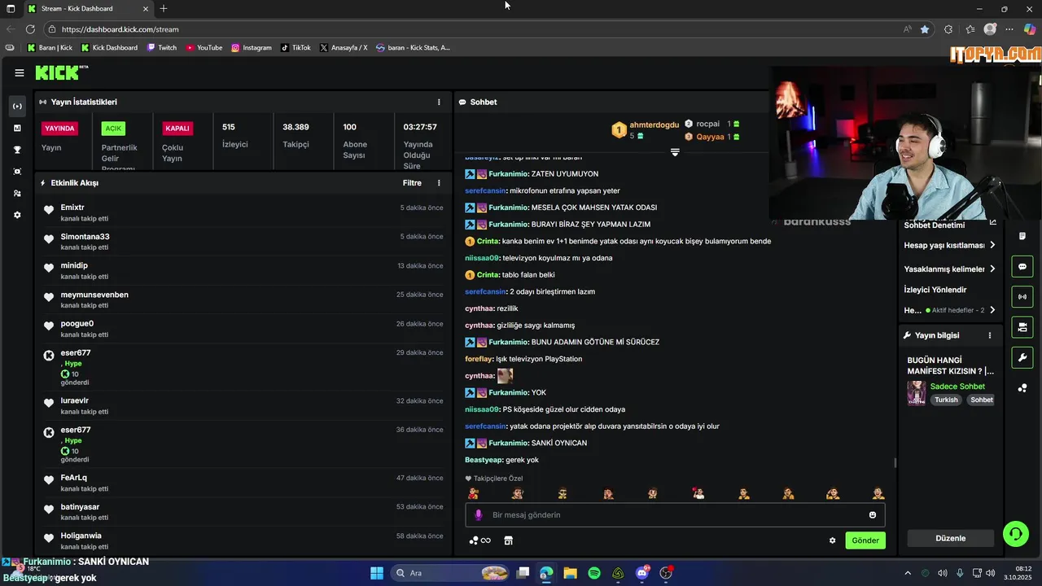The image size is (1042, 586).
Task: Toggle the camera preview panel in right sidebar
Action: 1022,327
